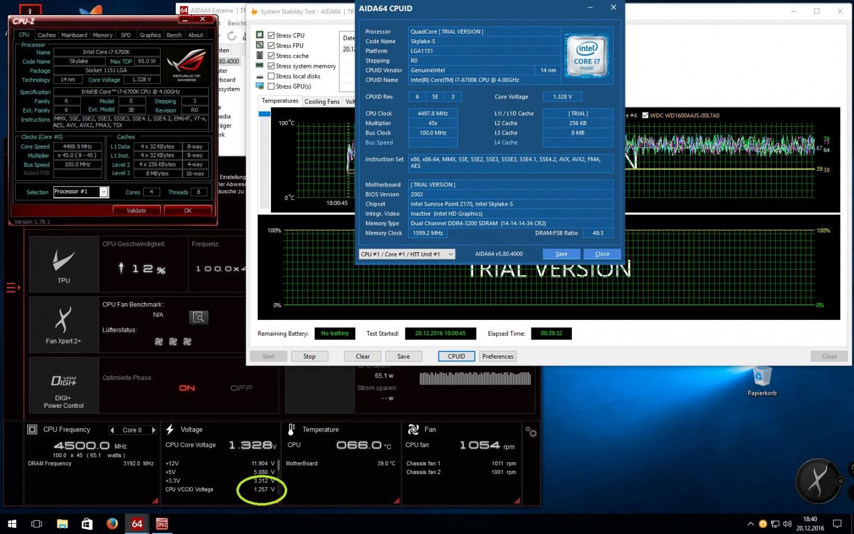Click the Temperature thermometer icon
The height and width of the screenshot is (534, 854).
[291, 430]
